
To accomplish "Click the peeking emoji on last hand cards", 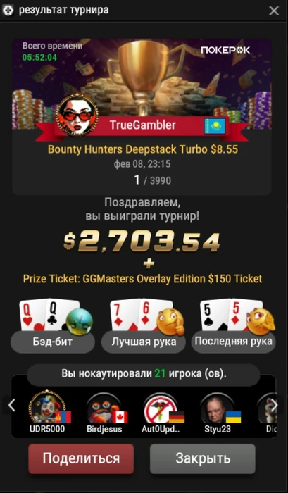I will [x=261, y=321].
